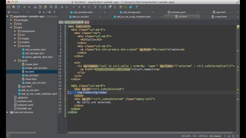
Task: Click the Forward navigation arrow
Action: pyautogui.click(x=67, y=7)
